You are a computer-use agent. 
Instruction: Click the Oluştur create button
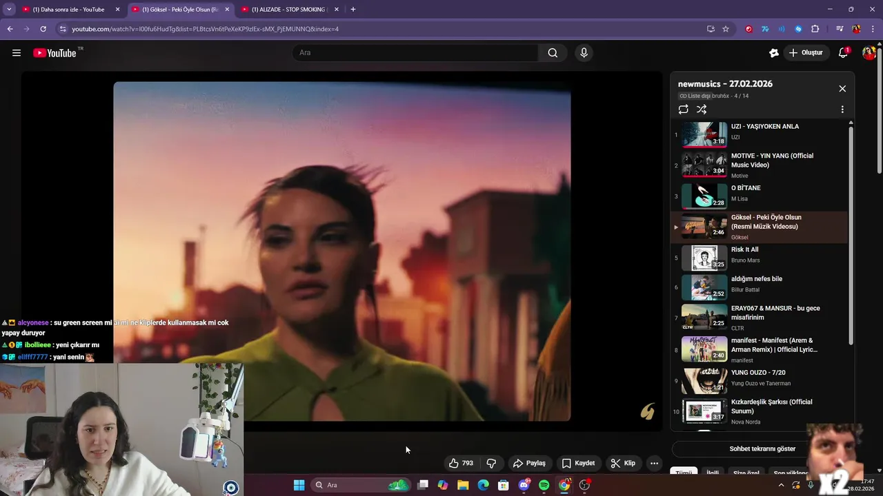coord(806,52)
